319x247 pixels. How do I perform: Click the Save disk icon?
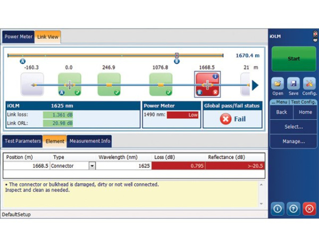[x=293, y=84]
